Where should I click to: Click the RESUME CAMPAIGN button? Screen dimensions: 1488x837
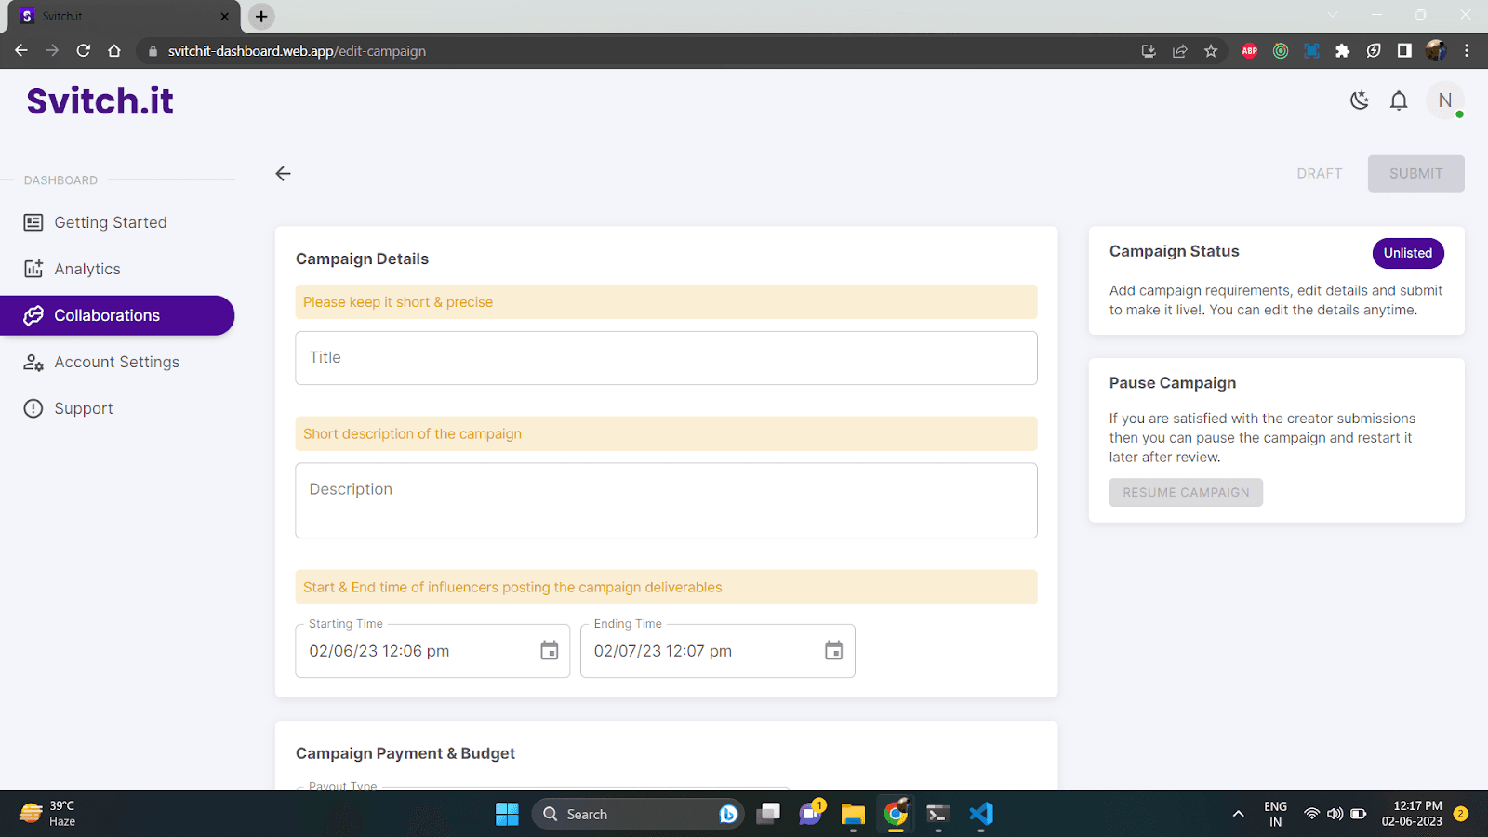tap(1186, 493)
